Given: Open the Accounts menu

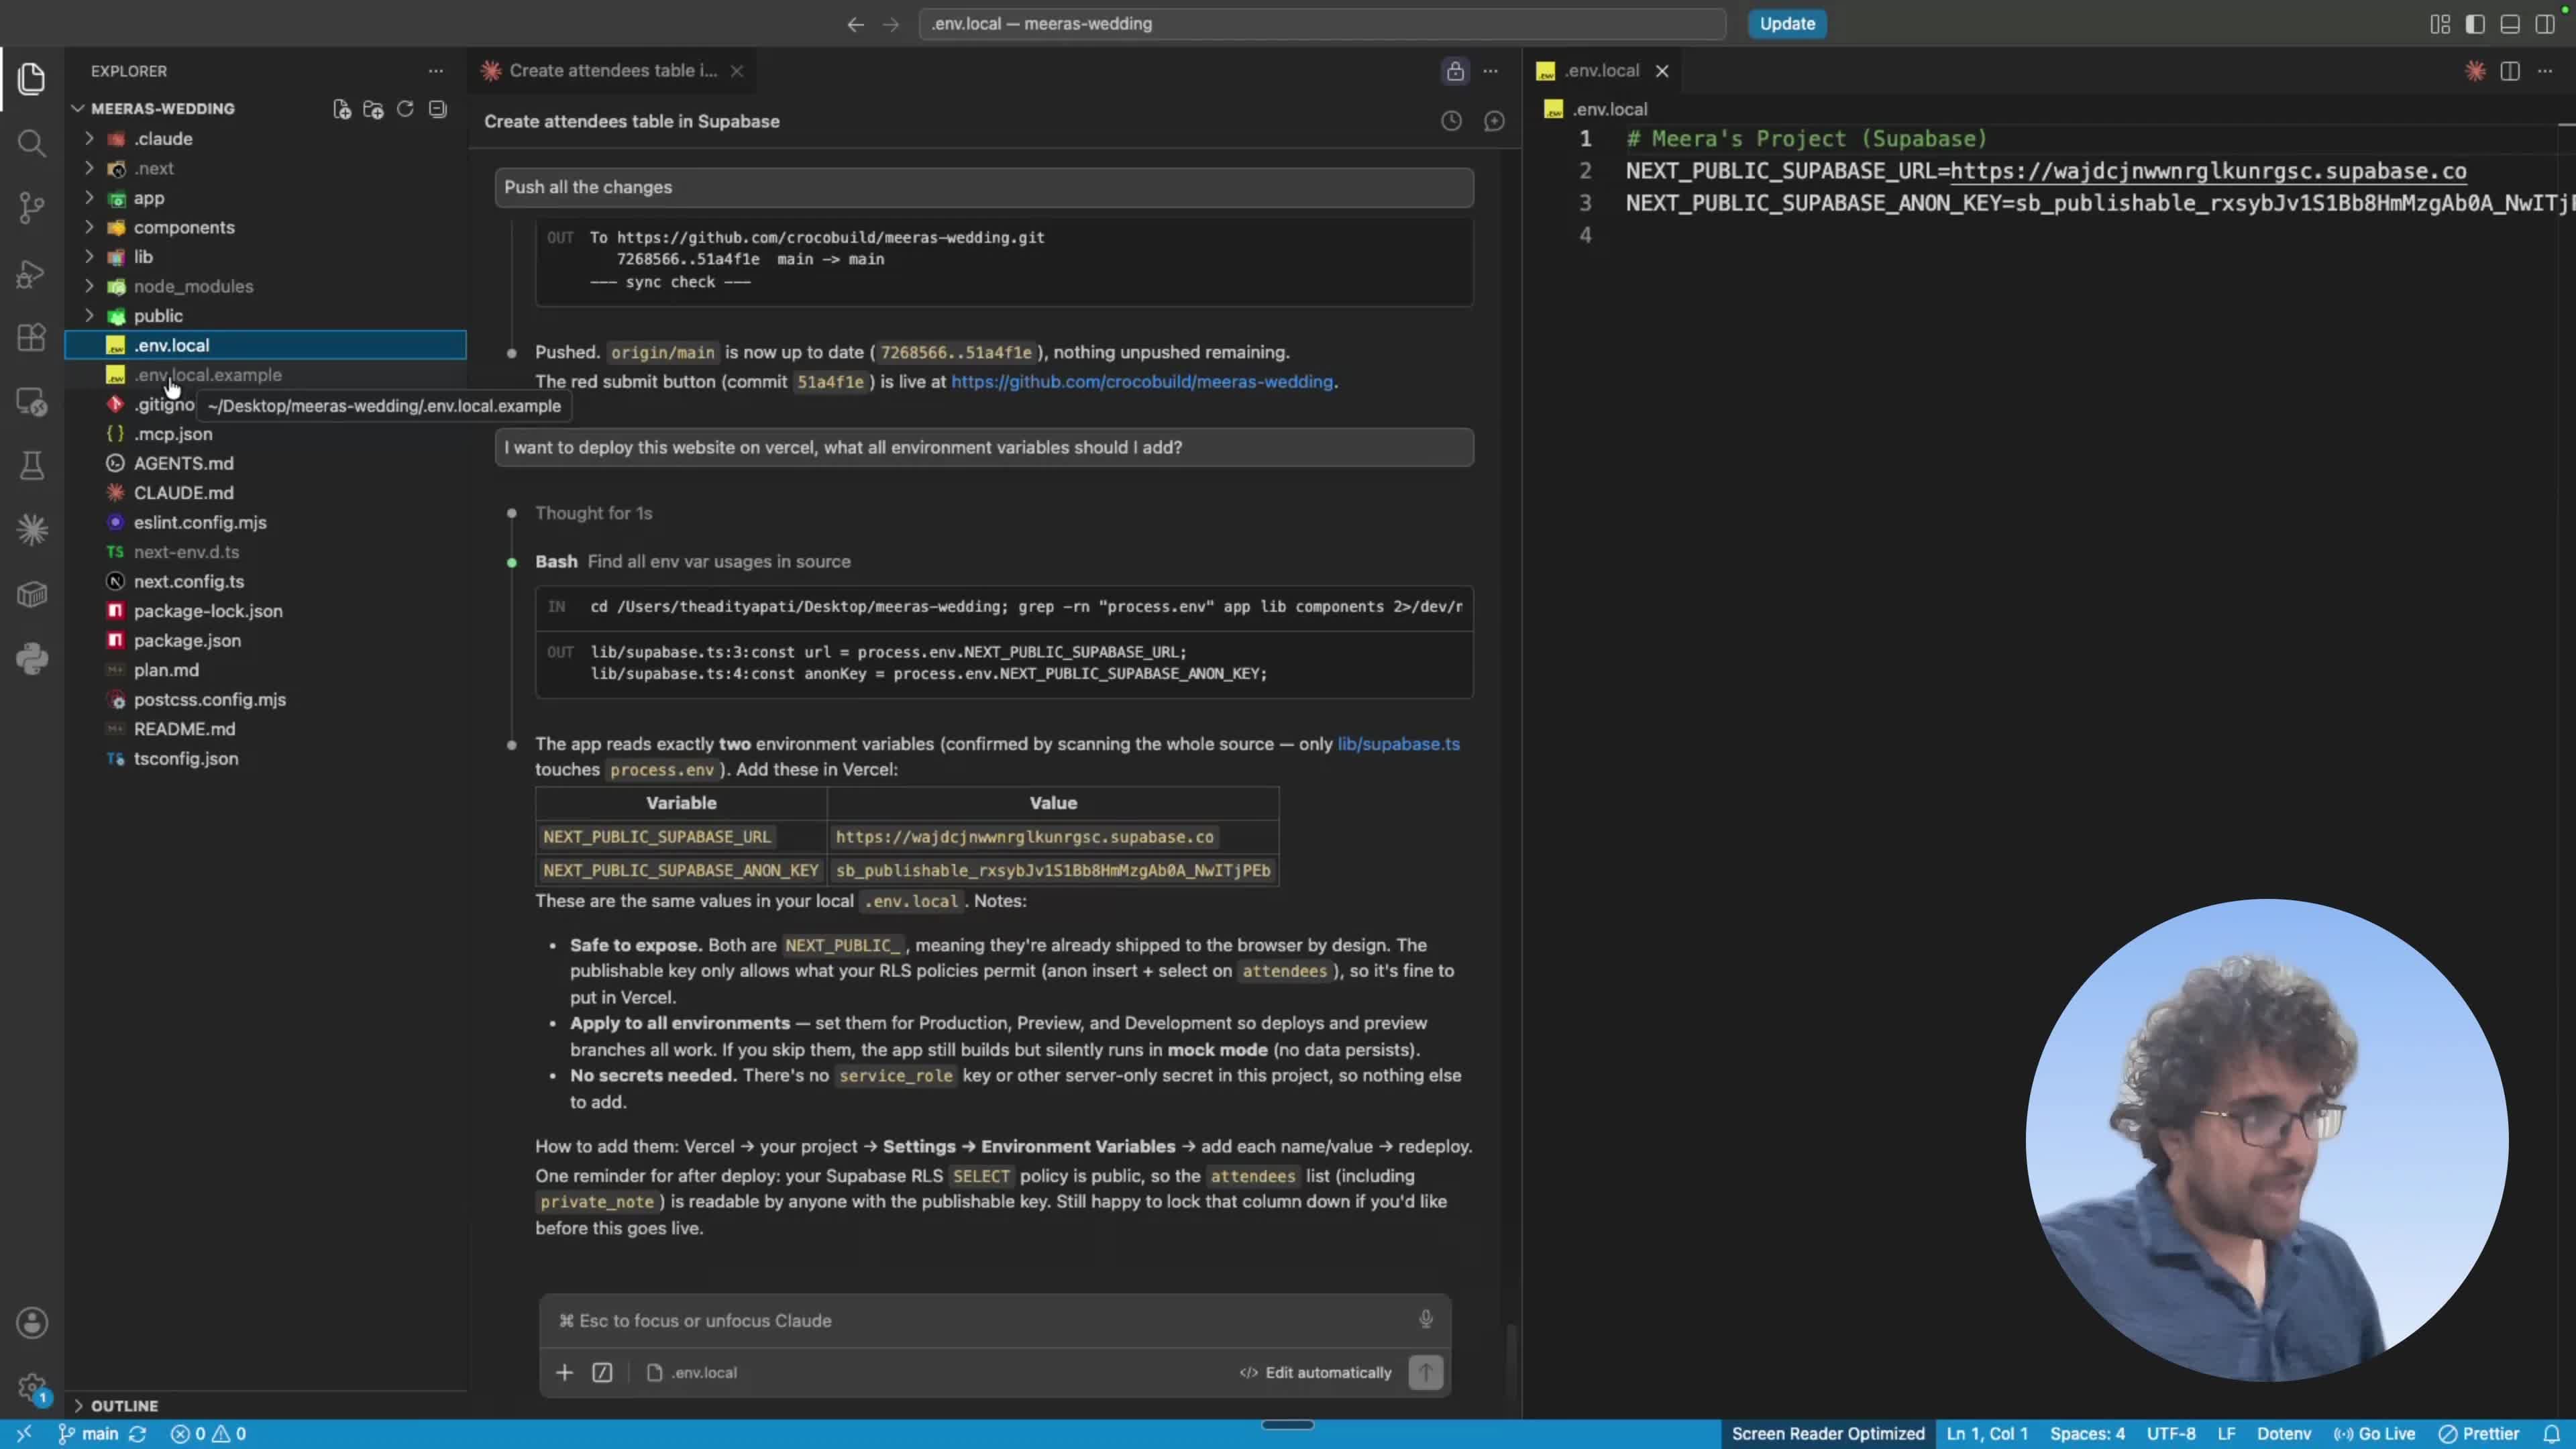Looking at the screenshot, I should 31,1323.
